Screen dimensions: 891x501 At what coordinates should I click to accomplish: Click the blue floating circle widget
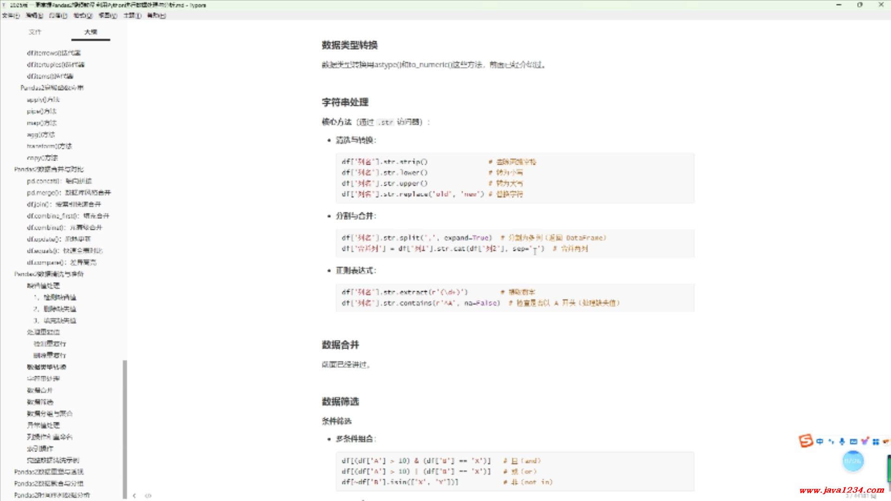[x=852, y=461]
